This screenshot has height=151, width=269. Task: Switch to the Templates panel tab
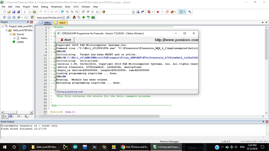(28, 116)
